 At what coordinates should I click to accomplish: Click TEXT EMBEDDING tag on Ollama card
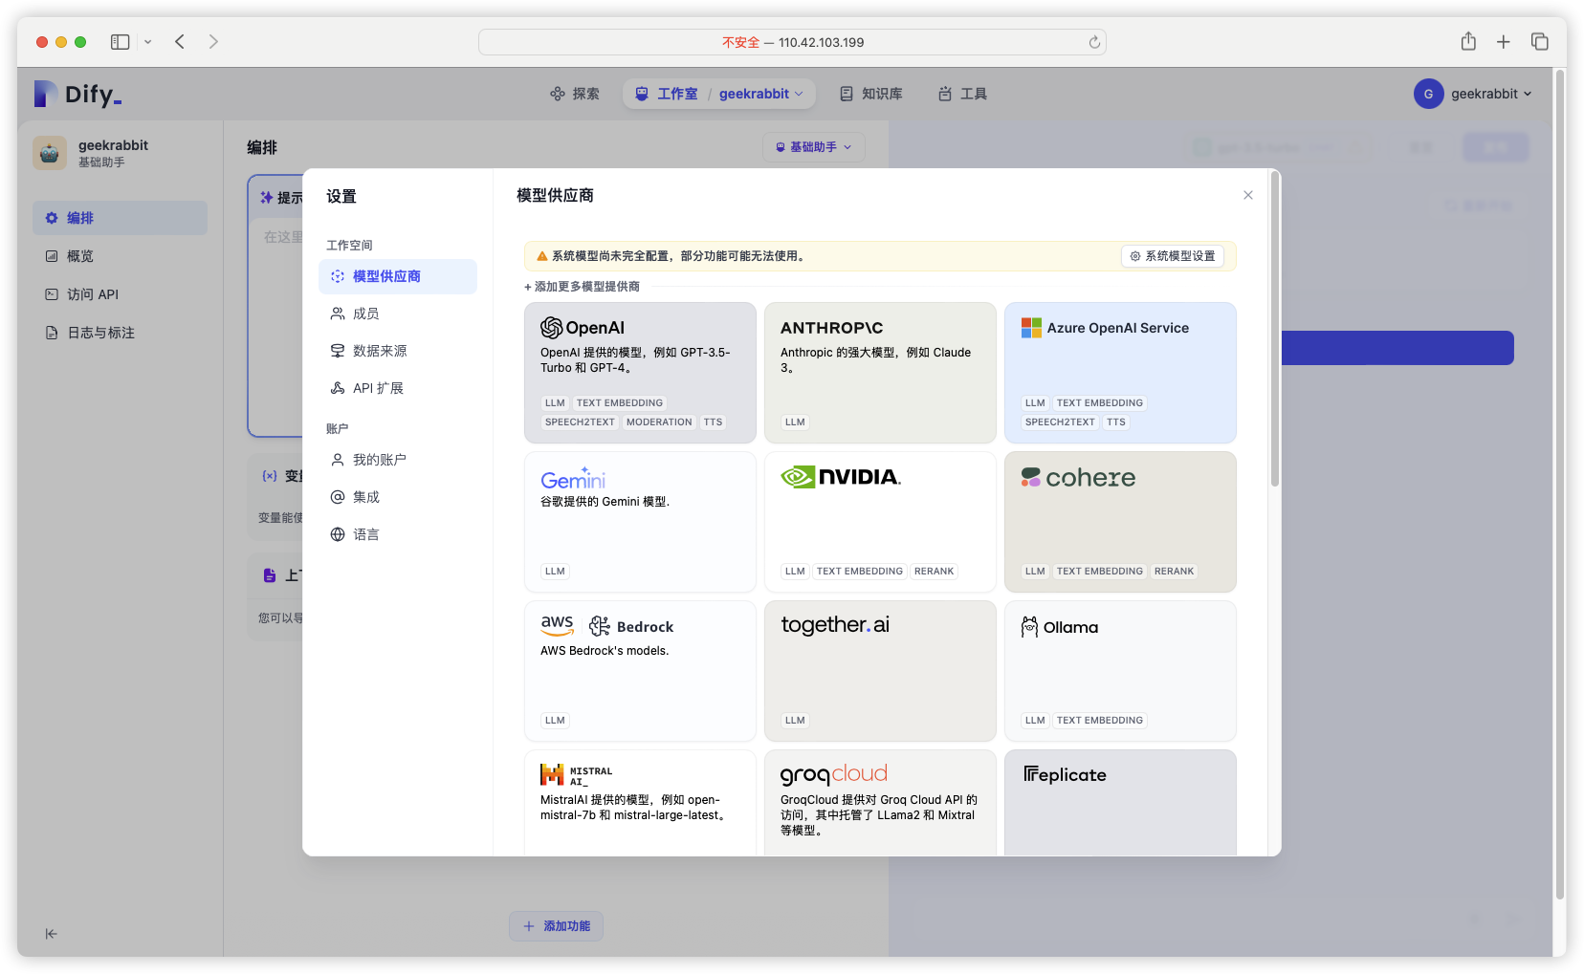(1099, 721)
